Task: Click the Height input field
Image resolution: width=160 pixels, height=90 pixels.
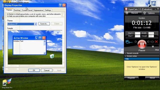Action: click(x=151, y=36)
